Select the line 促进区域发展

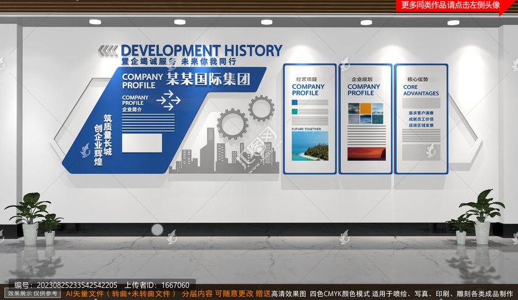(x=421, y=125)
